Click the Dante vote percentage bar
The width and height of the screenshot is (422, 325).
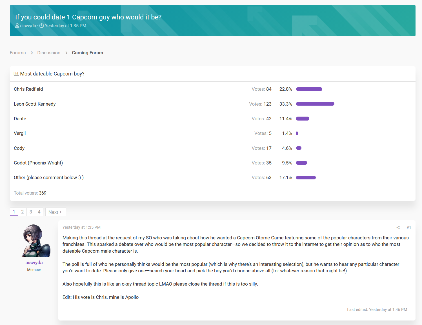(x=303, y=119)
